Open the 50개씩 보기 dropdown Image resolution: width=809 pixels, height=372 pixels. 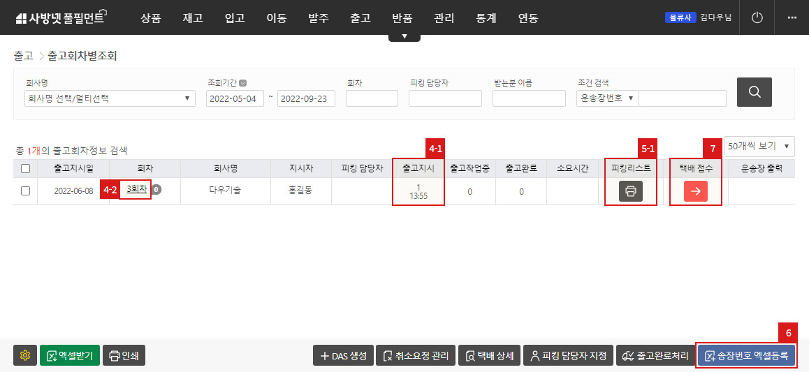(759, 147)
